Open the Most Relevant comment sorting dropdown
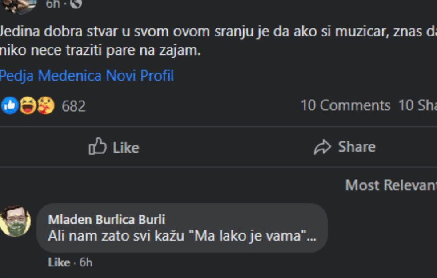 coord(391,185)
